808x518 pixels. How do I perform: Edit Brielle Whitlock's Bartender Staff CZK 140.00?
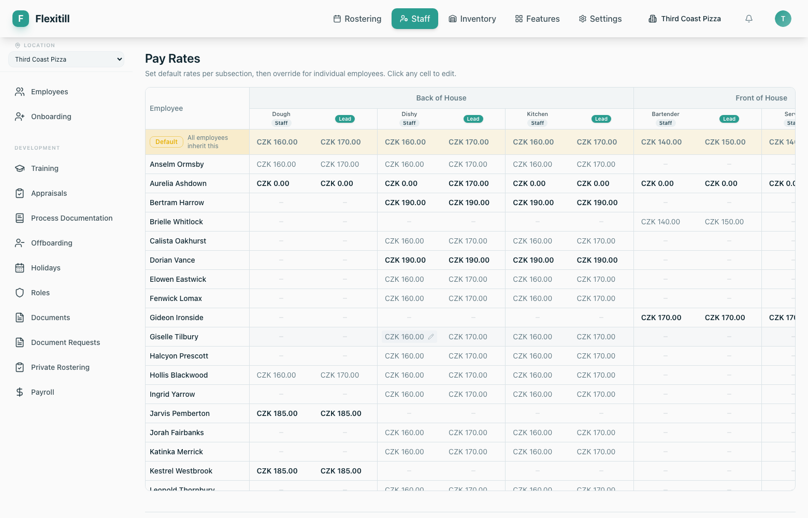(x=660, y=222)
